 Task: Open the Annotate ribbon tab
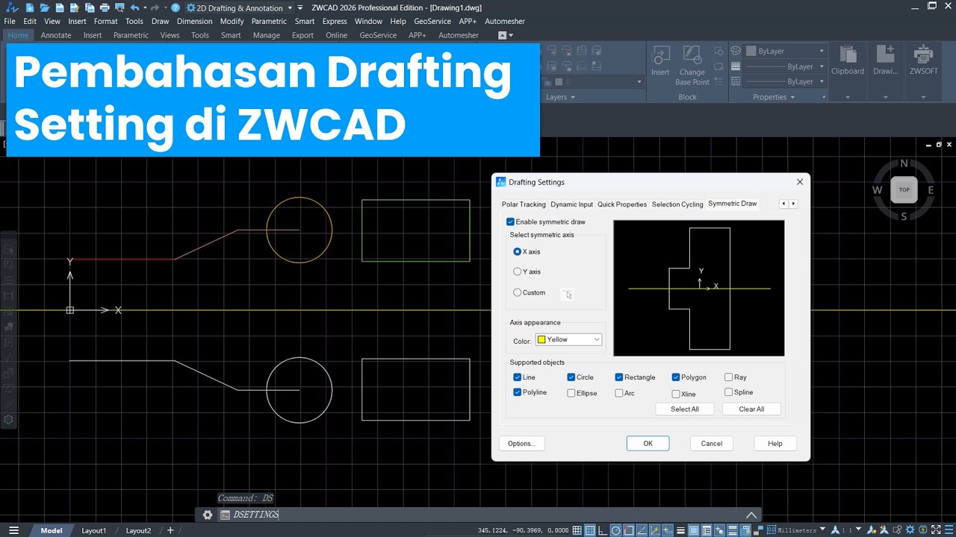(56, 35)
